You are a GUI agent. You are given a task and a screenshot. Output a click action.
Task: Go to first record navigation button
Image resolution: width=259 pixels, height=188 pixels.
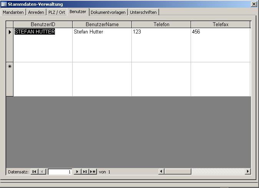pyautogui.click(x=34, y=172)
